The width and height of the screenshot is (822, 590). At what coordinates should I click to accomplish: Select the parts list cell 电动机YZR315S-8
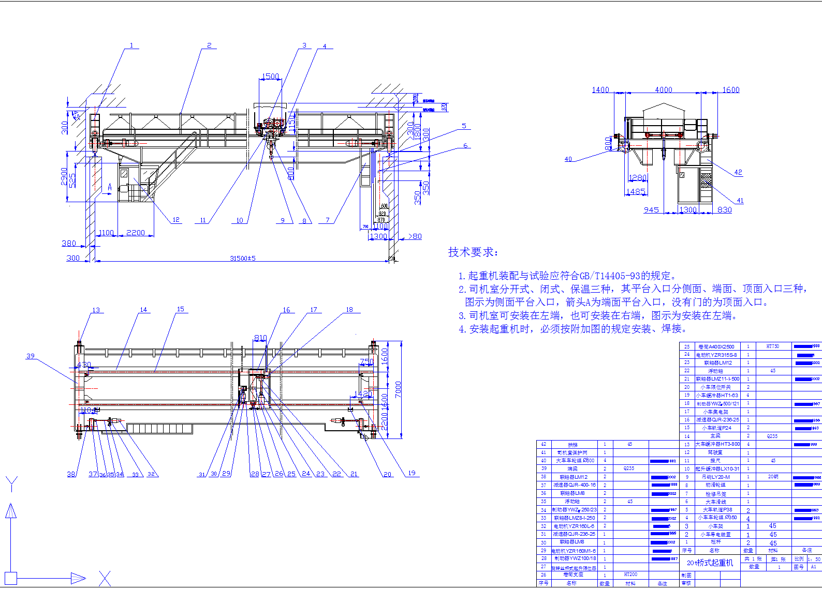716,355
